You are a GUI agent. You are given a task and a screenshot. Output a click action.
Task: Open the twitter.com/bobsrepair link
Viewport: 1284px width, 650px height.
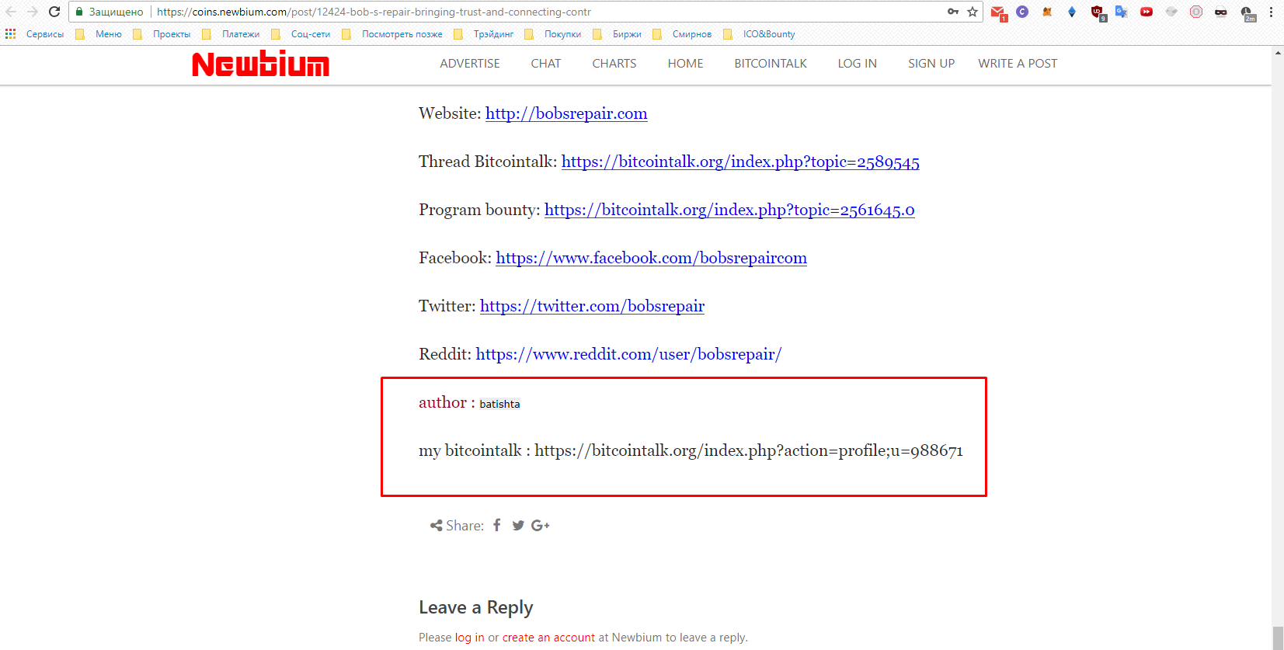tap(592, 306)
